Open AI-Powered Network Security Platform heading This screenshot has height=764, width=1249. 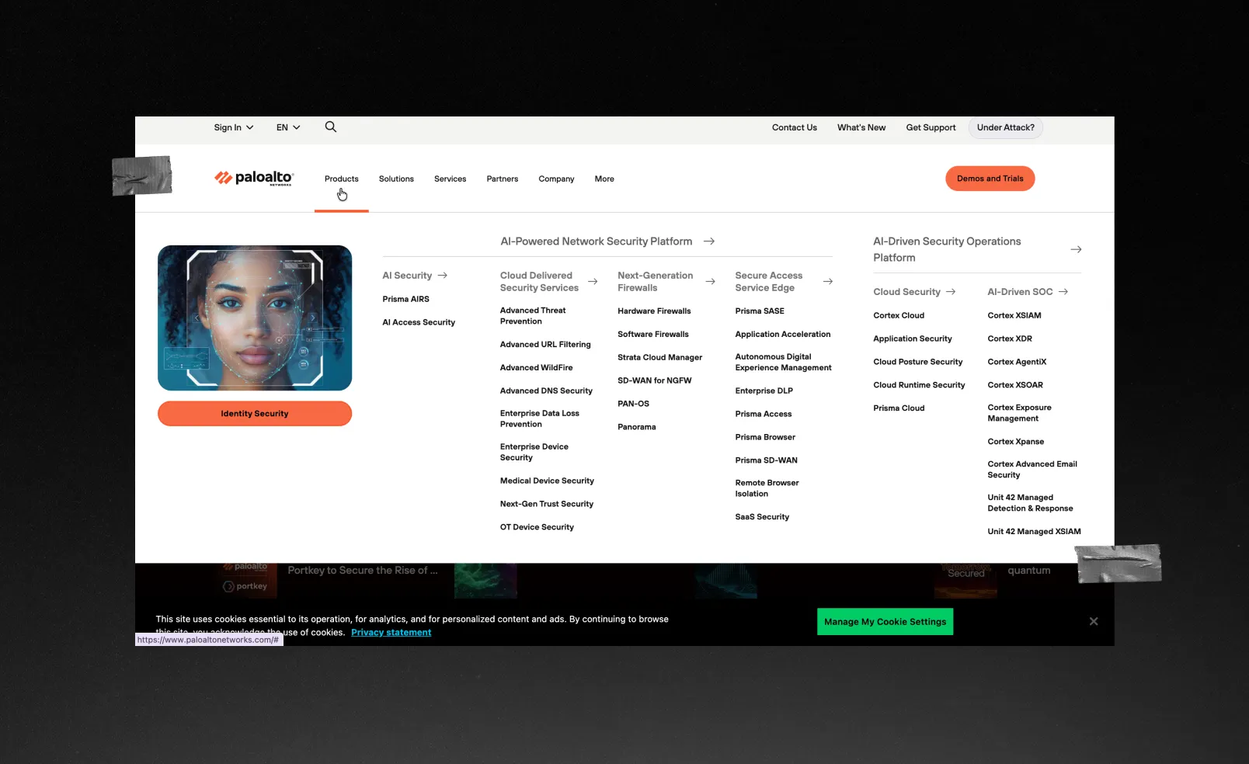point(597,241)
